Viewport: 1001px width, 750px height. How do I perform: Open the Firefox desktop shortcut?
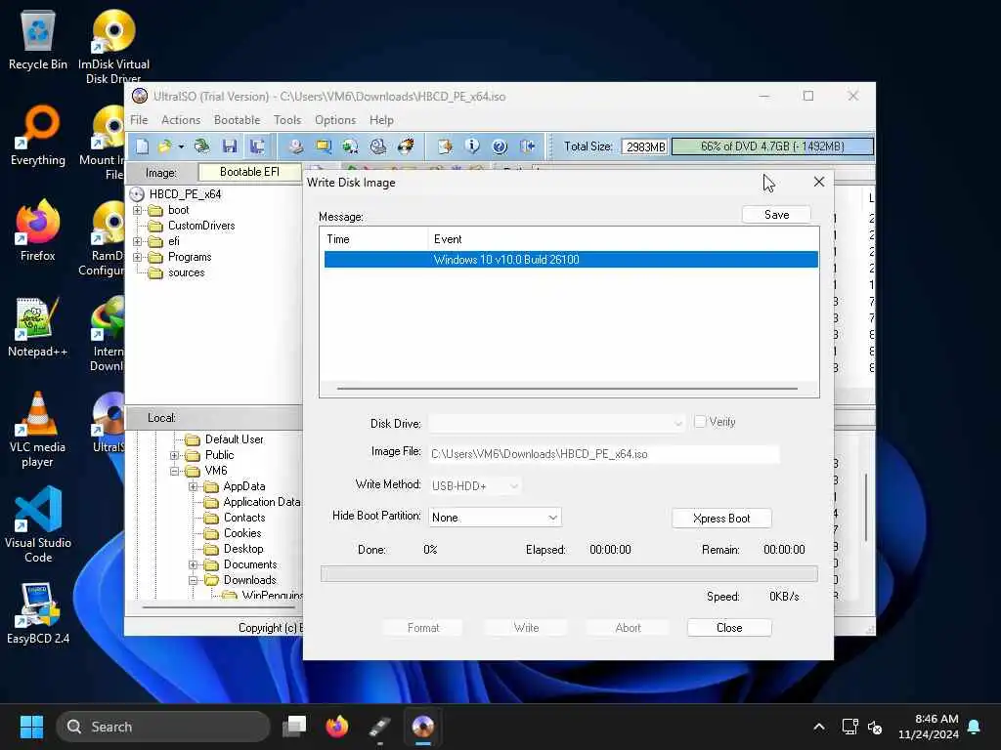pyautogui.click(x=38, y=230)
